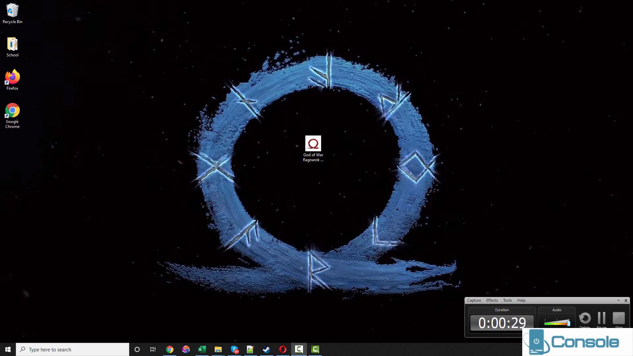Click the taskbar search box
This screenshot has height=356, width=633.
[x=73, y=349]
